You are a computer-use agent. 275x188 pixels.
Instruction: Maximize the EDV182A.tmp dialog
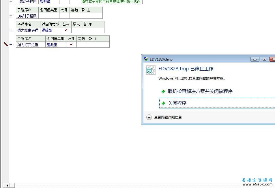point(265,59)
